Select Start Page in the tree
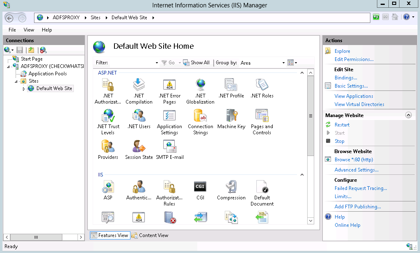Screen dimensions: 420x253 pyautogui.click(x=32, y=59)
